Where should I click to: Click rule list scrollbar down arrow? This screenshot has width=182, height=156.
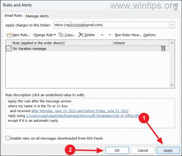pos(172,85)
